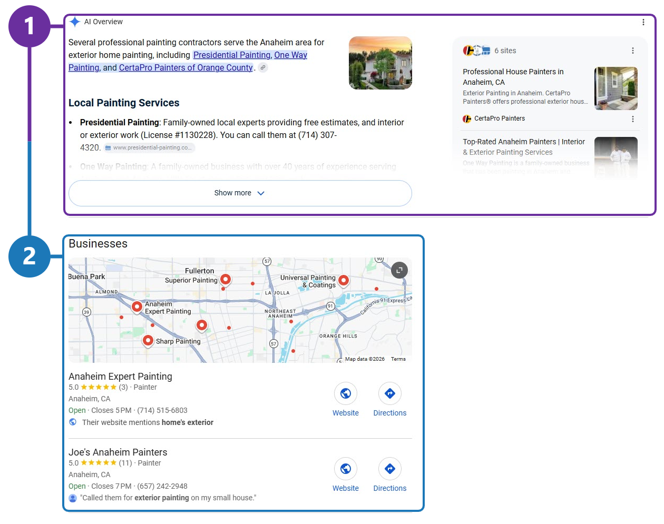The image size is (664, 524).
Task: Select the unlabeled large pin above Sharp Painting
Action: [x=202, y=325]
